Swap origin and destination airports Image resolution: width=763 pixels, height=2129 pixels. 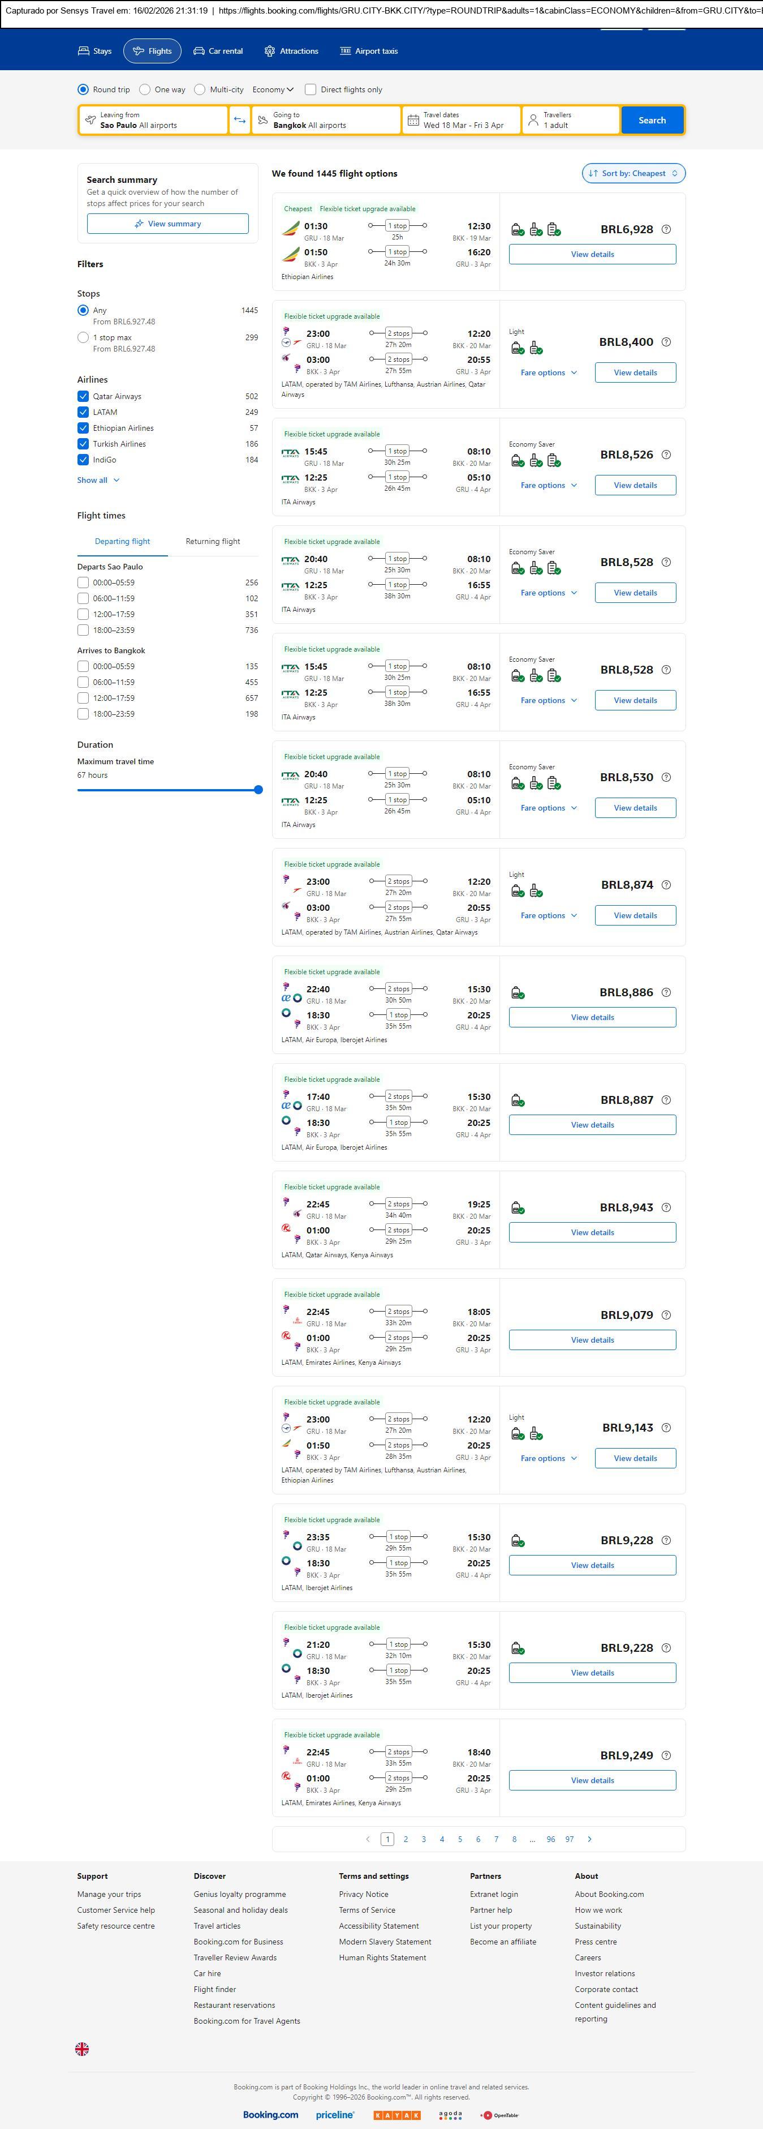[239, 121]
